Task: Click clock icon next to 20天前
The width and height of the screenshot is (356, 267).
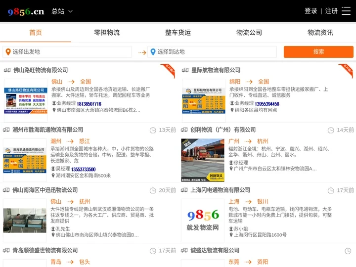Action: point(153,190)
